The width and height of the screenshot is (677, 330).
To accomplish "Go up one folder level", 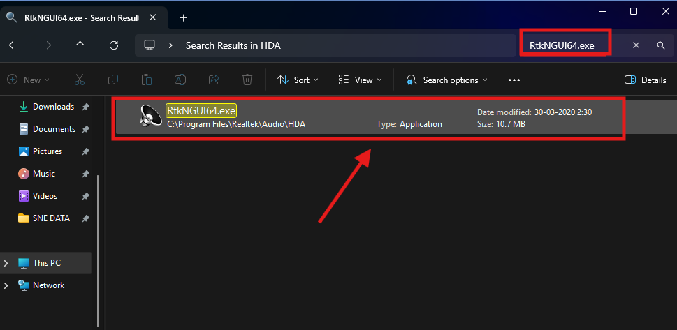I will 80,45.
